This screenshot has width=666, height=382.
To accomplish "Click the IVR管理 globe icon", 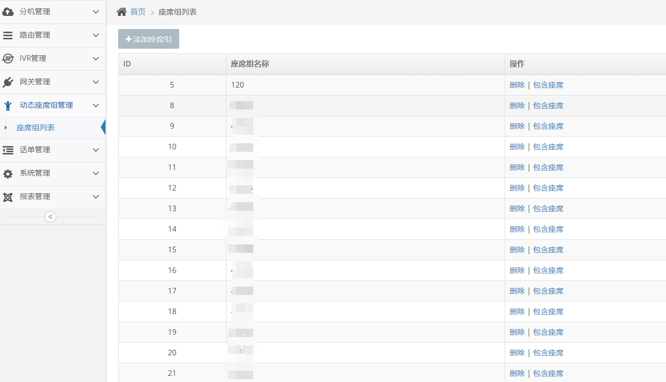I will (x=8, y=59).
